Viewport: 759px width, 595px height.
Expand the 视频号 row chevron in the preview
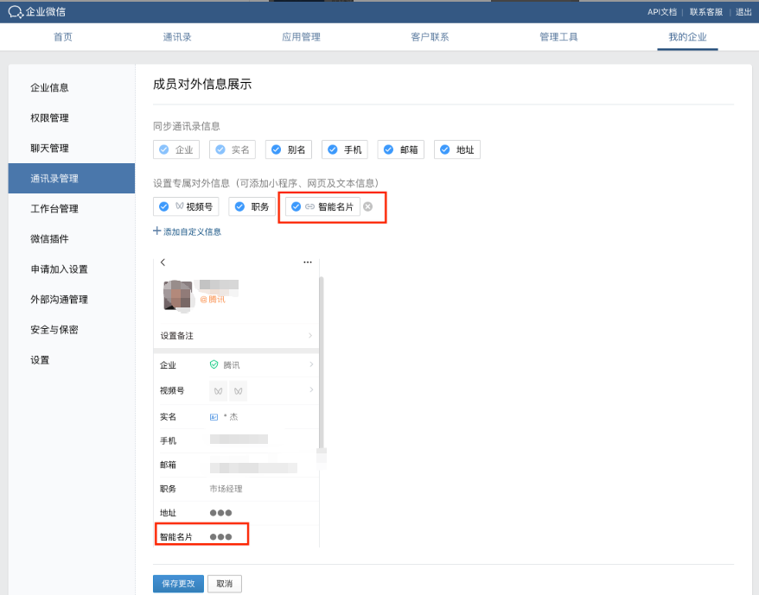(x=311, y=389)
